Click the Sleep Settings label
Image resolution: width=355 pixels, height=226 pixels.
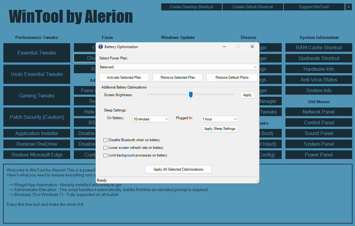point(115,110)
